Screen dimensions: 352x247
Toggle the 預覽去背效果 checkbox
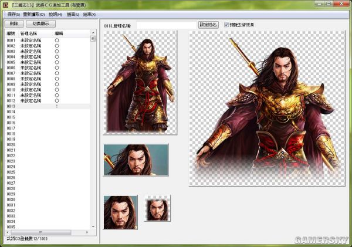pos(226,25)
